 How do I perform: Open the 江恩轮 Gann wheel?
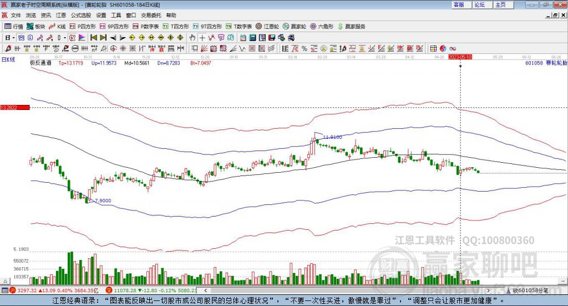tap(267, 27)
